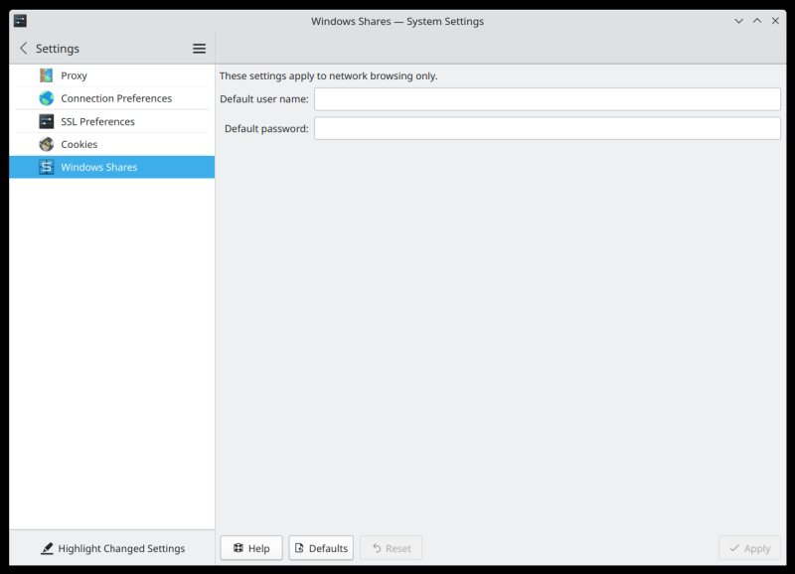Click 'These settings apply to network browsing only' text
Viewport: 795px width, 574px height.
pos(329,76)
